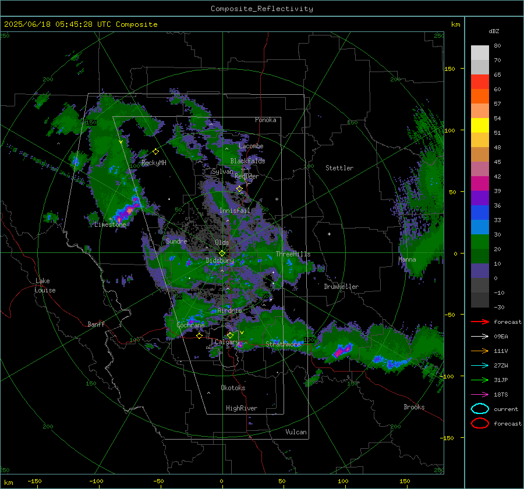
Task: Click the current legend label
Action: 506,409
